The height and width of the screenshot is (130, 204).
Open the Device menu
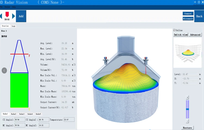coord(7,7)
